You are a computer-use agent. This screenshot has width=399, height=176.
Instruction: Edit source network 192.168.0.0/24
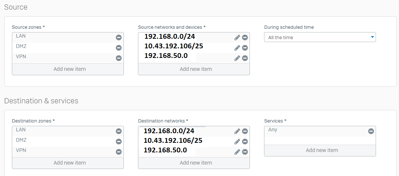tap(237, 38)
